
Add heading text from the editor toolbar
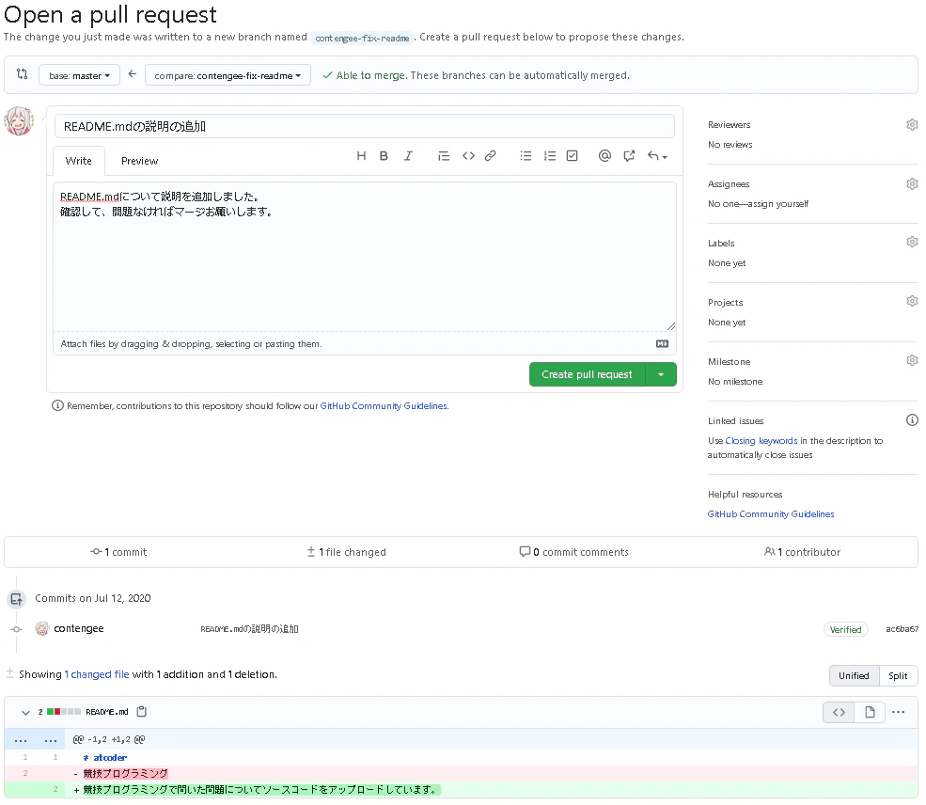361,156
